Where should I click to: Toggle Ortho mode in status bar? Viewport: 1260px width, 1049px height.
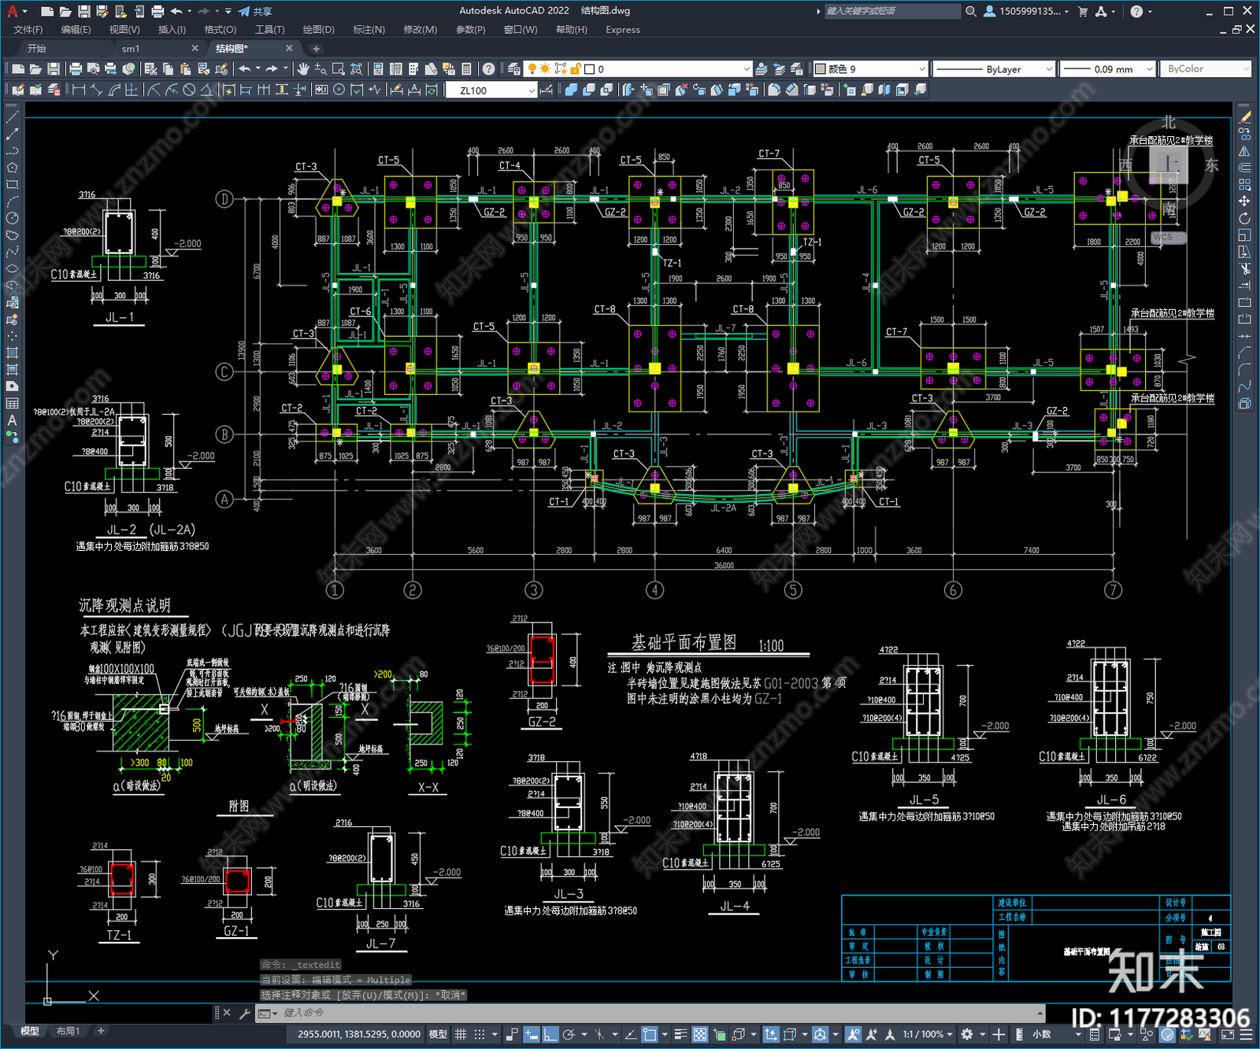point(550,1034)
